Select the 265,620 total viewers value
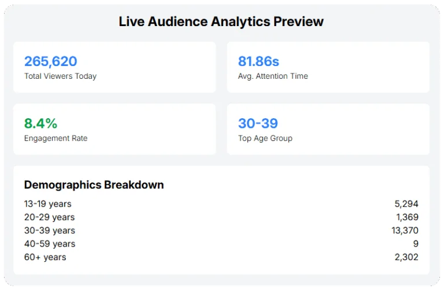 click(50, 61)
